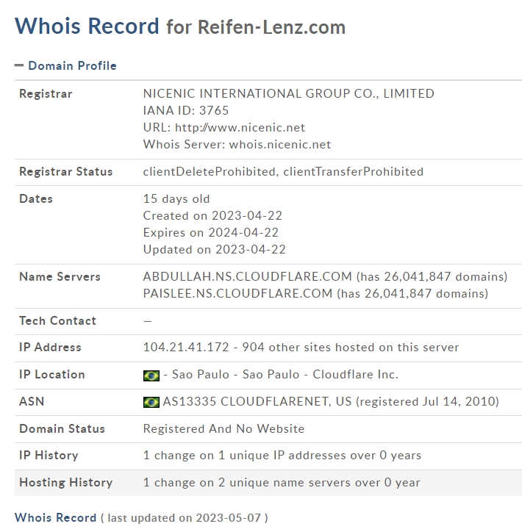This screenshot has height=532, width=522.
Task: Click the Whois Record heading at bottom
Action: (55, 518)
